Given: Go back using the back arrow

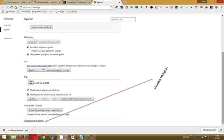Looking at the screenshot, I should [x=3, y=7].
